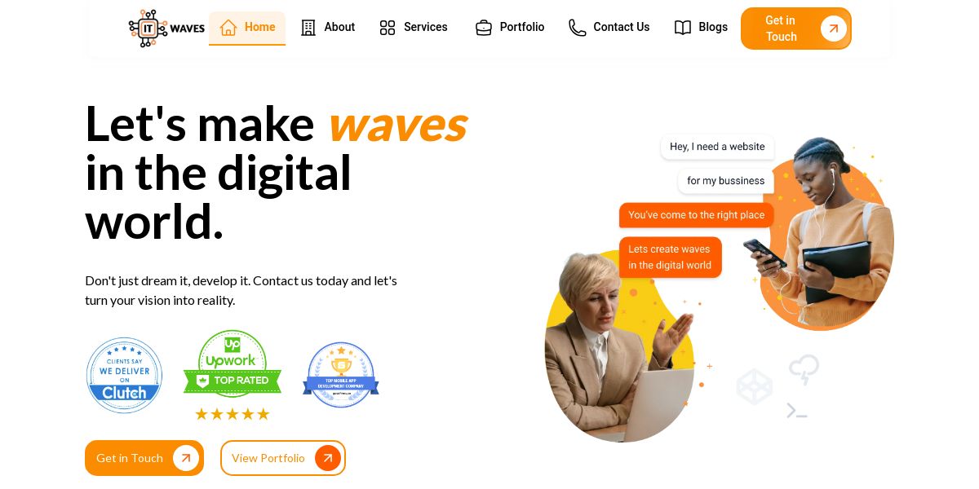Screen dimensions: 979x489
Task: Open the Blogs navigation link
Action: [701, 28]
